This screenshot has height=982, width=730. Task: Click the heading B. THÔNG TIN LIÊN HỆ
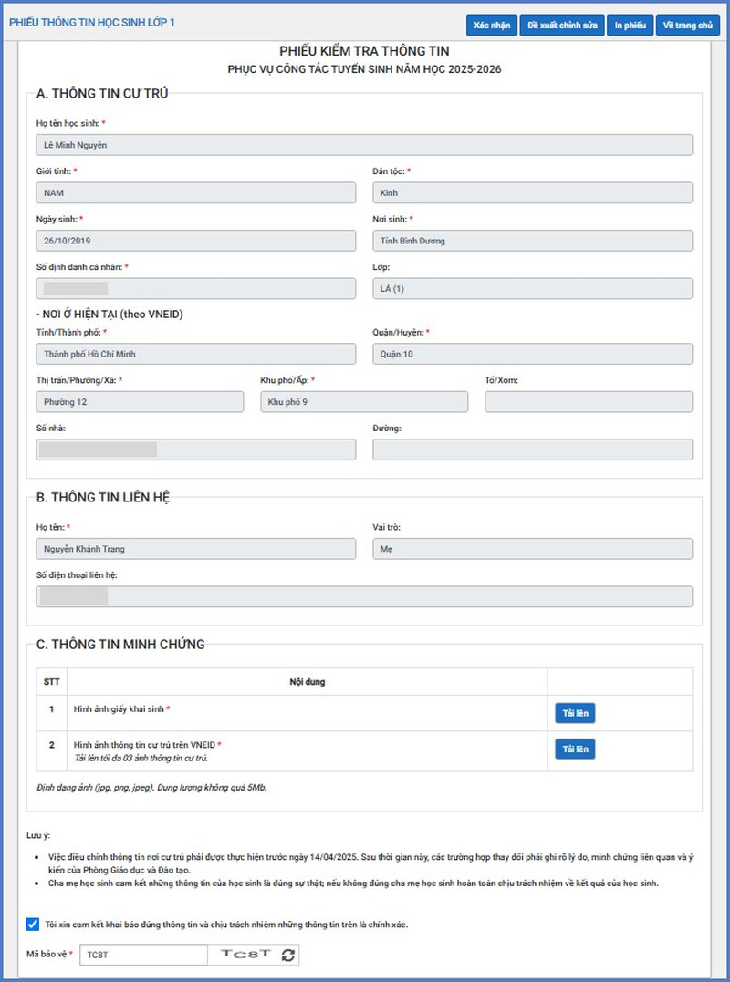(103, 497)
